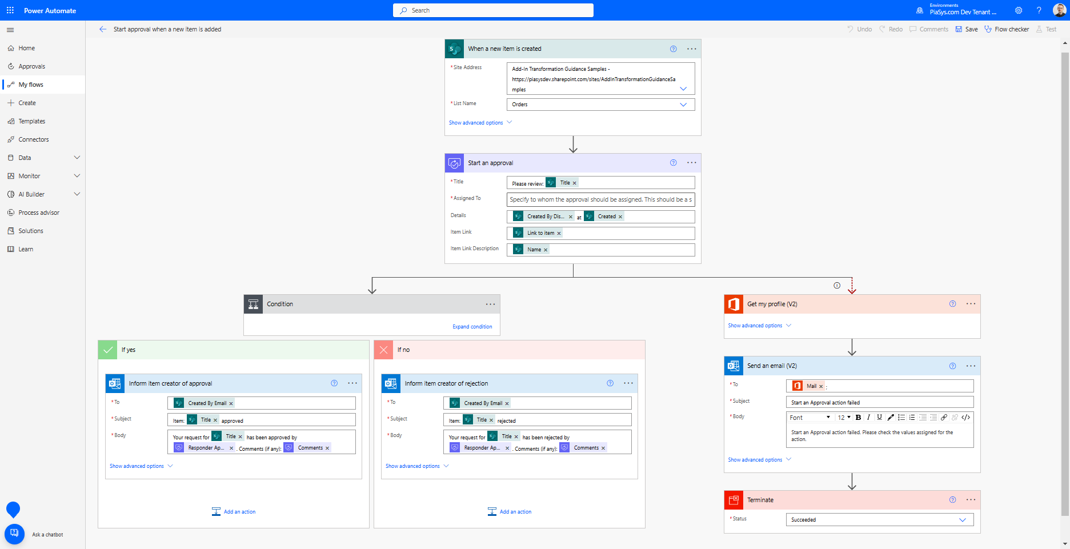The height and width of the screenshot is (549, 1070).
Task: Apply bold formatting in the email Body toolbar
Action: (x=859, y=418)
